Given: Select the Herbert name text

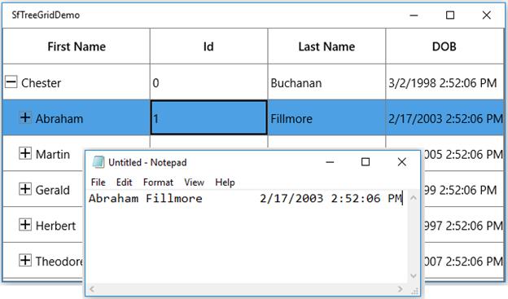Looking at the screenshot, I should click(x=55, y=226).
